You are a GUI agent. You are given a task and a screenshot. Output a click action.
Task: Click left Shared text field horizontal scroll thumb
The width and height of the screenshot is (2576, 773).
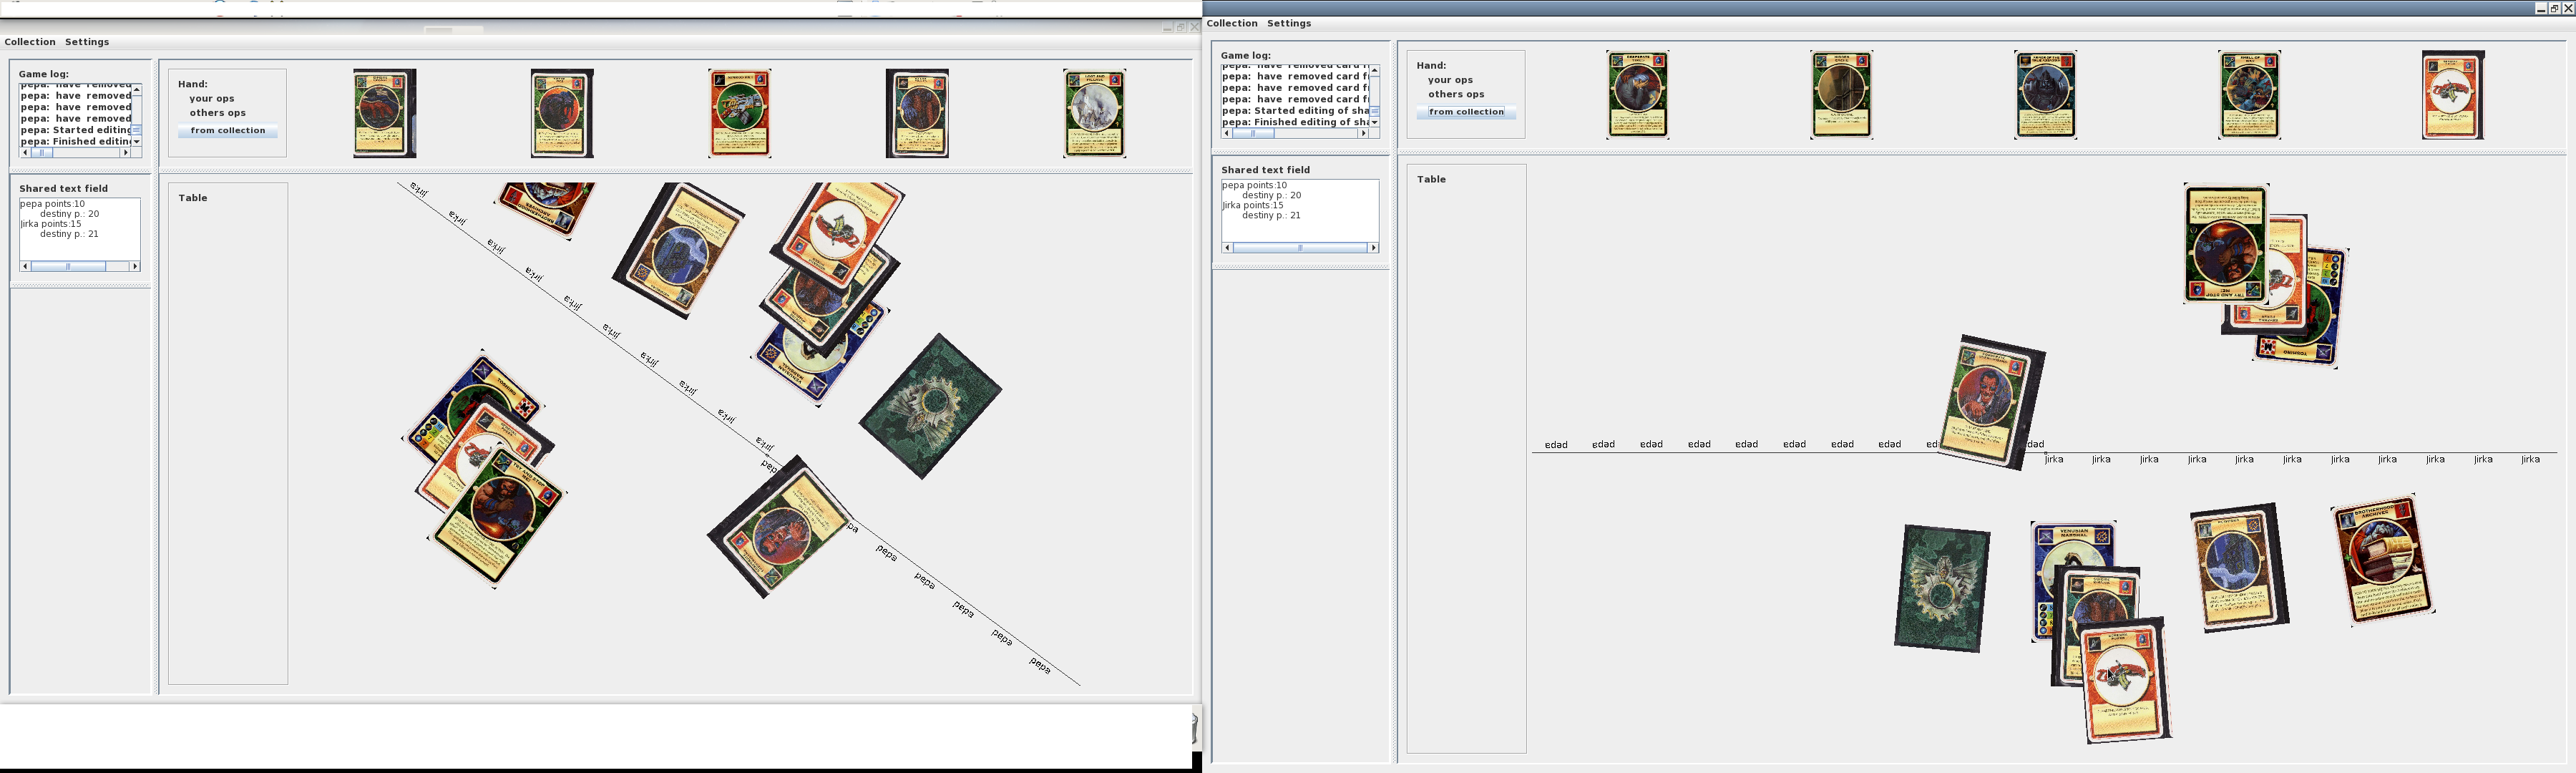(68, 266)
